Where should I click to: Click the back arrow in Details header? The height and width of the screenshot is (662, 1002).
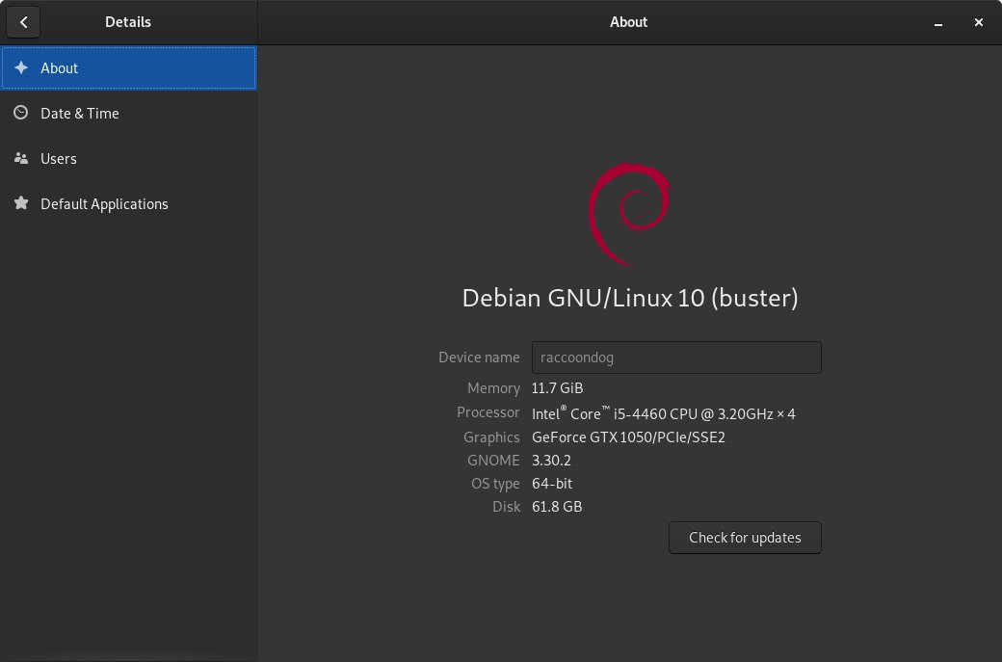(23, 21)
